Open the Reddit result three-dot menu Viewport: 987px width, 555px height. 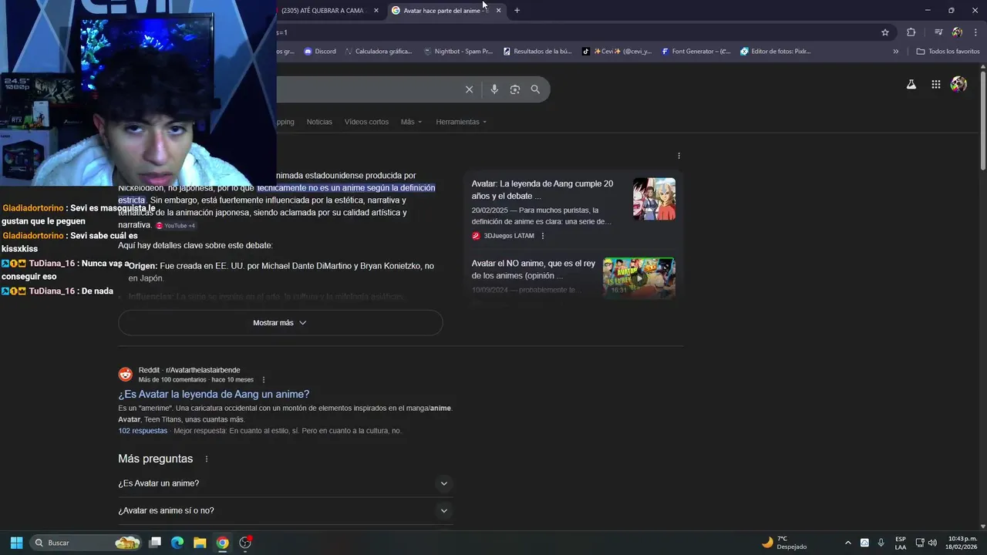(264, 380)
